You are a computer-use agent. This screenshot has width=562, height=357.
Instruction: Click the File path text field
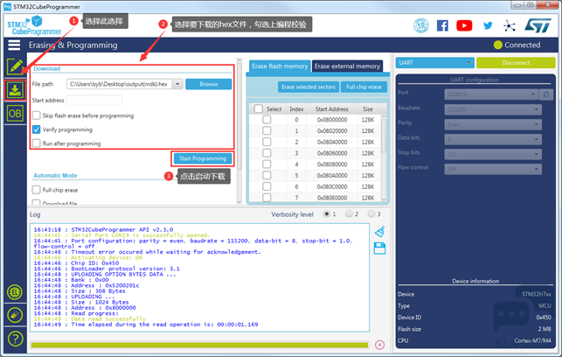click(x=120, y=84)
